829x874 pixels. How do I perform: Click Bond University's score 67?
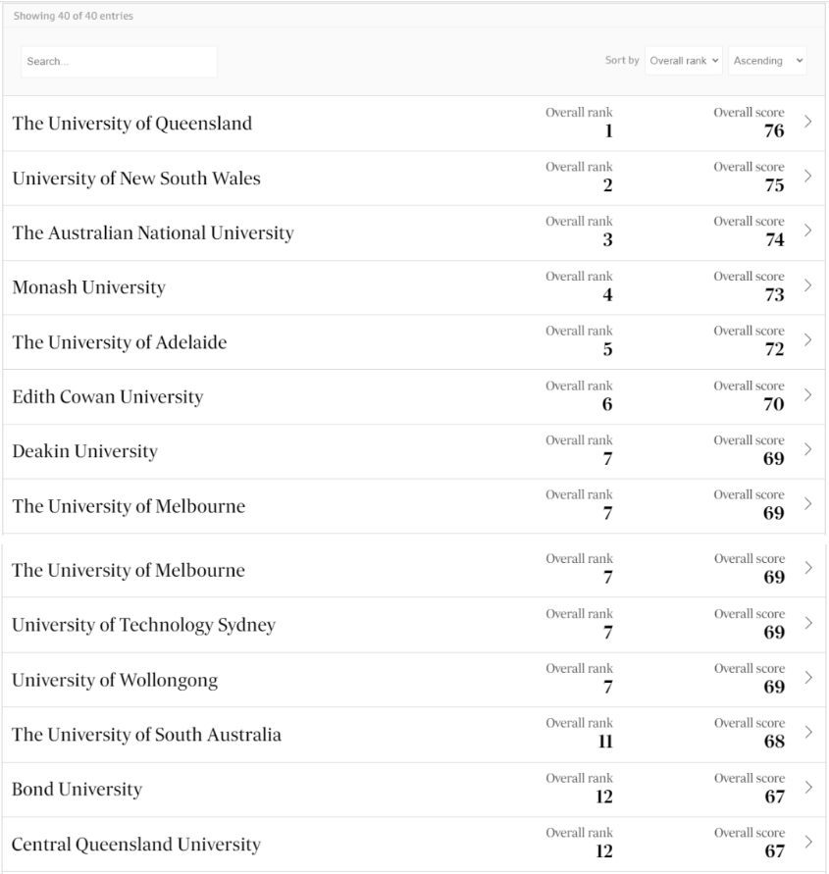click(x=775, y=797)
